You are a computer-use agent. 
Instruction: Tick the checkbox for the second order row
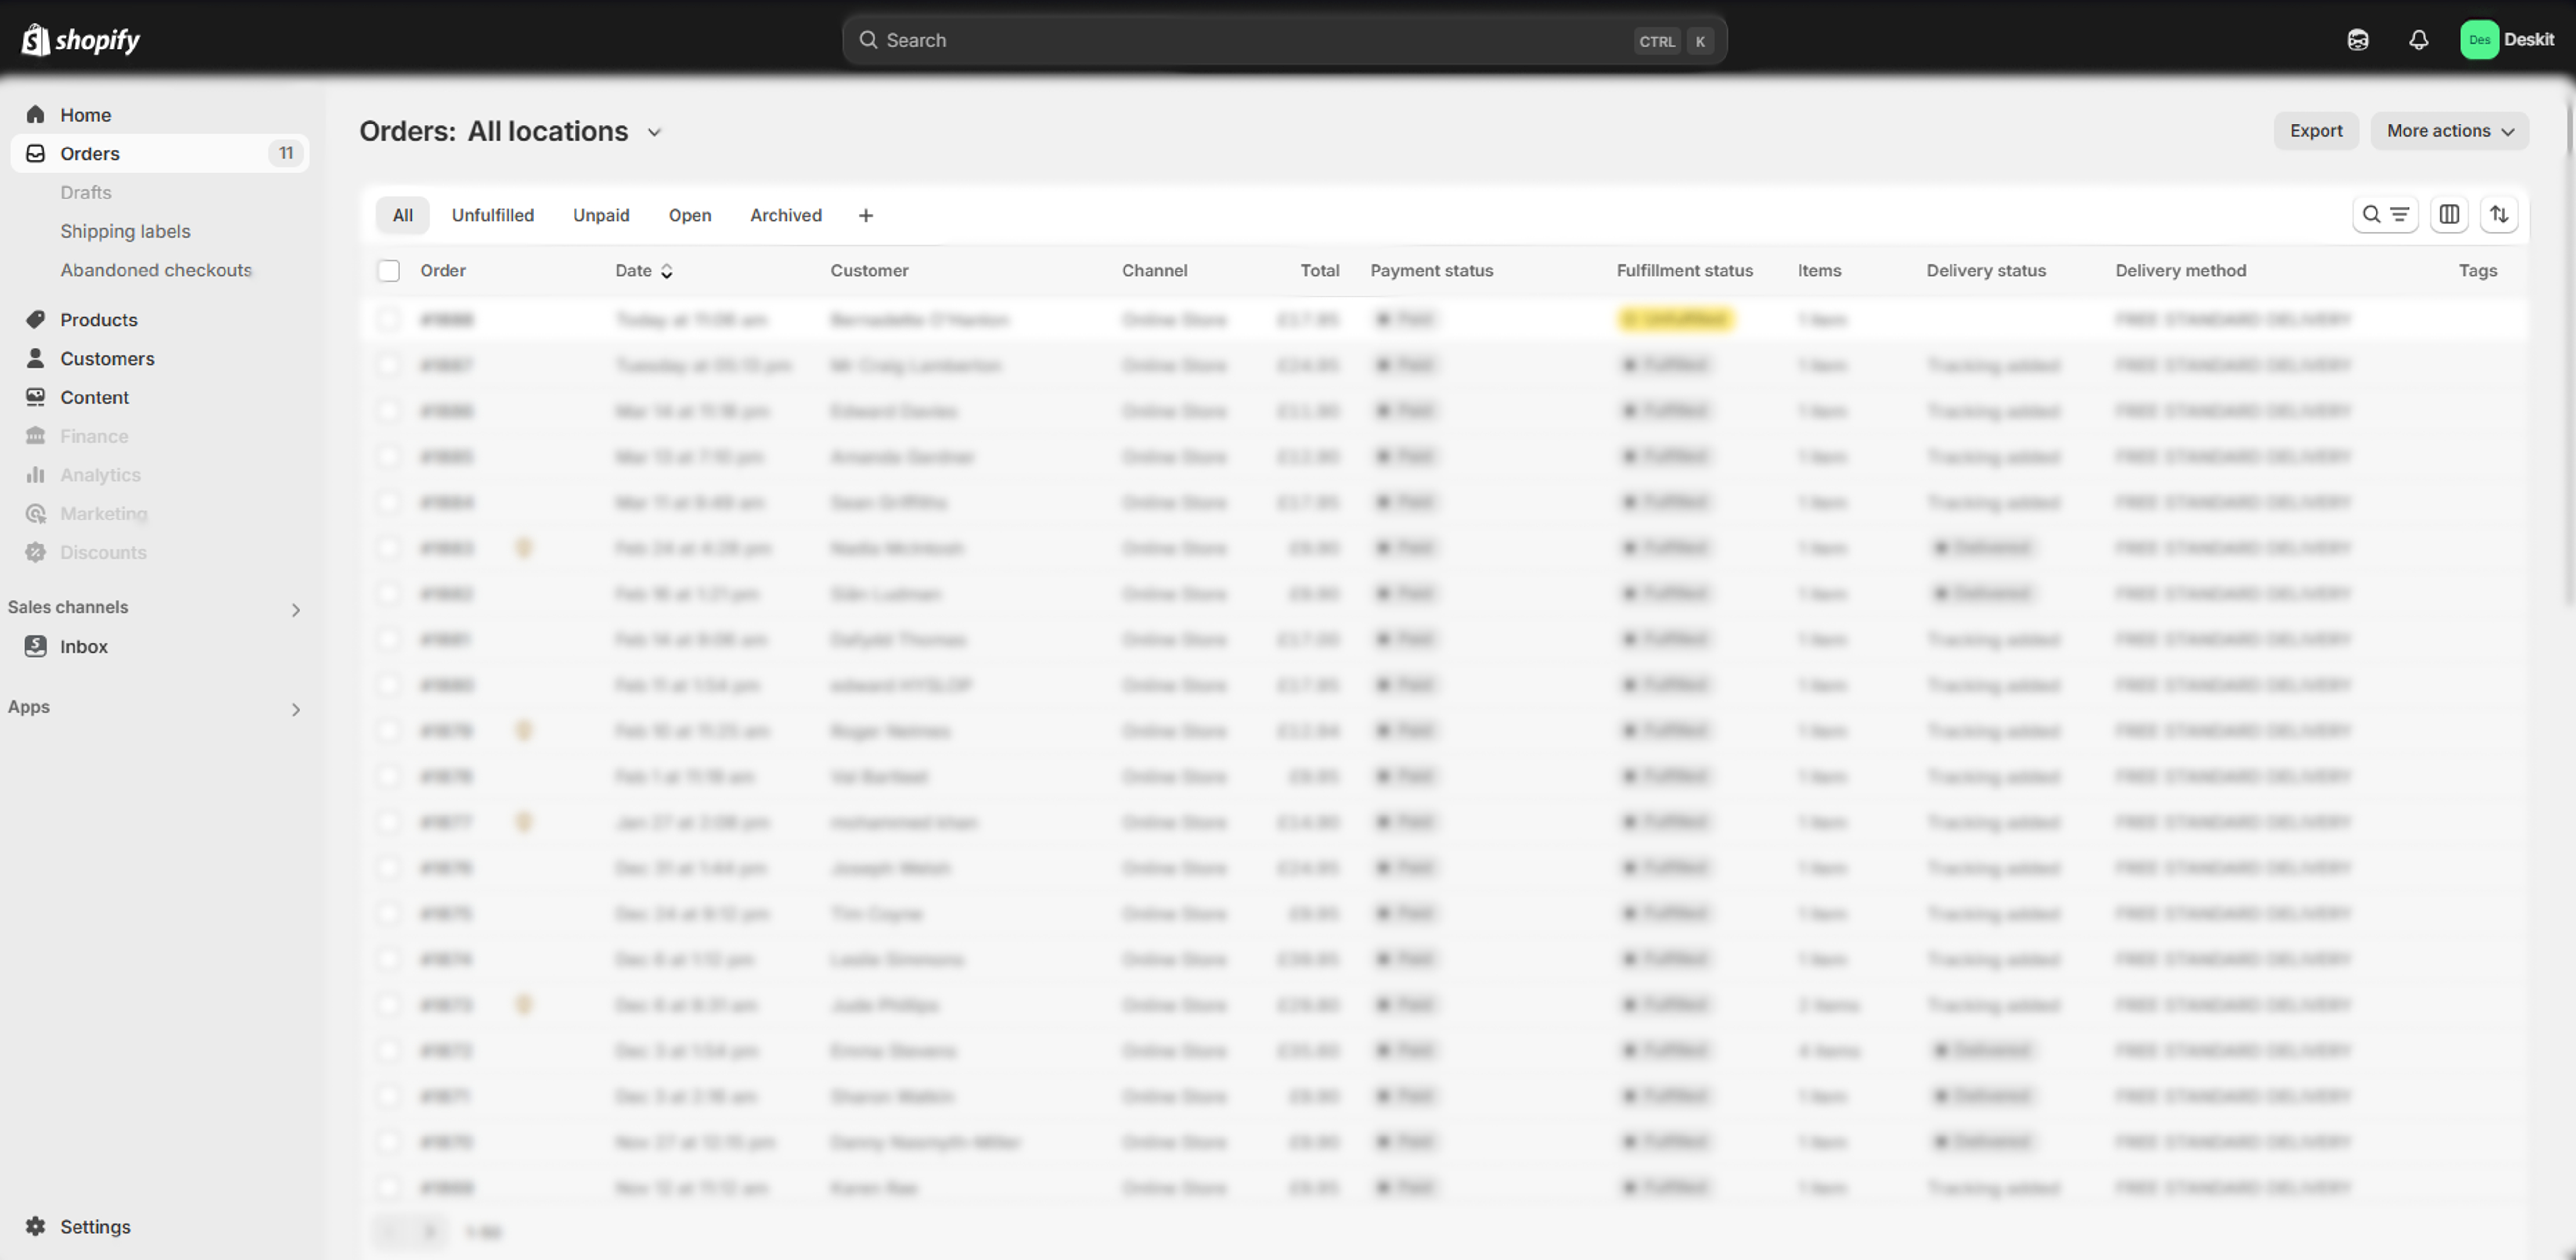tap(388, 366)
